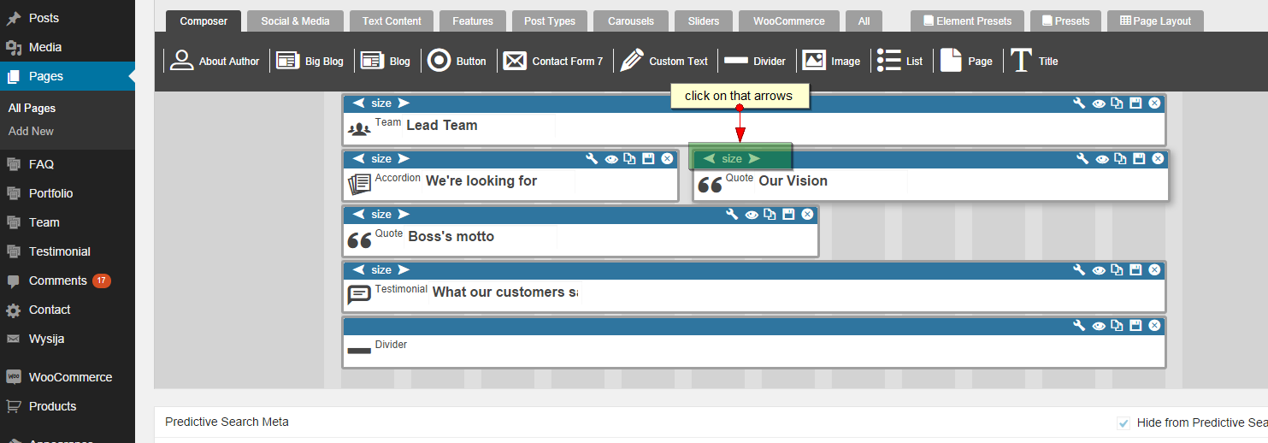
Task: Select the Custom Text element icon
Action: coord(632,61)
